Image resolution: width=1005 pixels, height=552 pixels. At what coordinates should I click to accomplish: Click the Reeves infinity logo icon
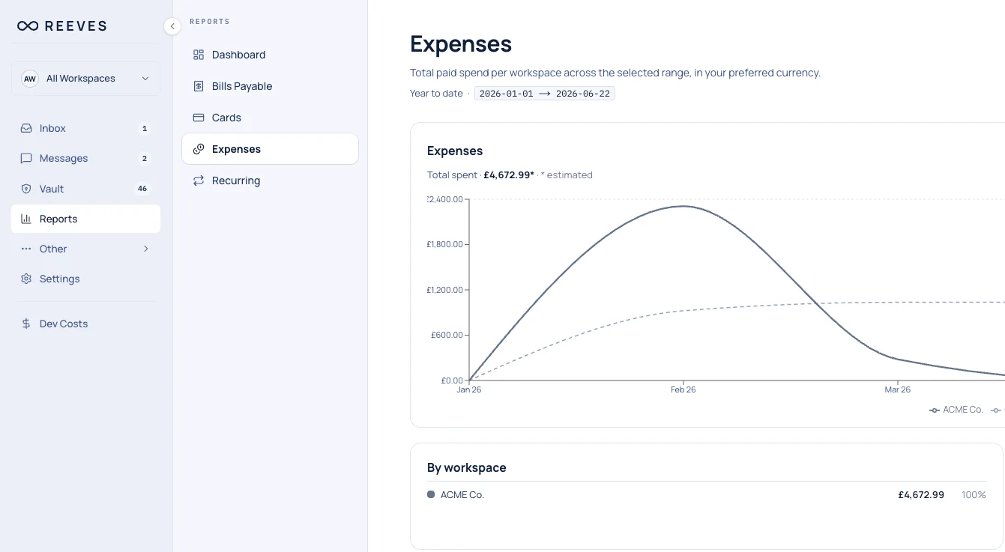coord(28,26)
